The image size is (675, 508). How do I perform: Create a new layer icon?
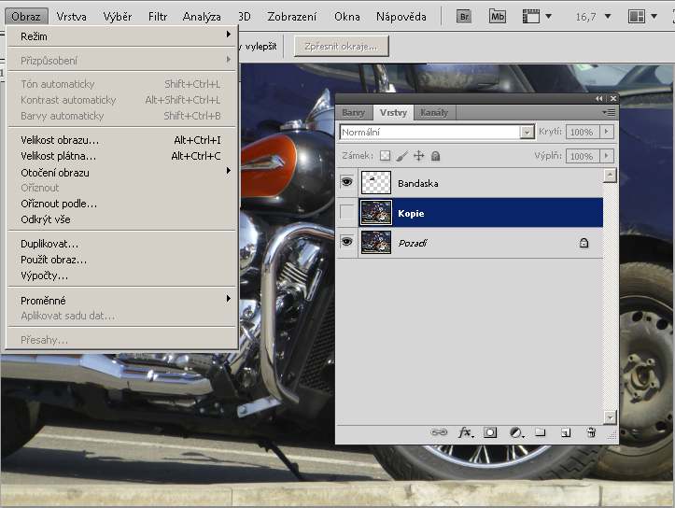point(566,432)
